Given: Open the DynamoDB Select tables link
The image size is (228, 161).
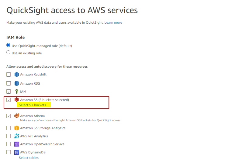Looking at the screenshot, I should coord(29,158).
